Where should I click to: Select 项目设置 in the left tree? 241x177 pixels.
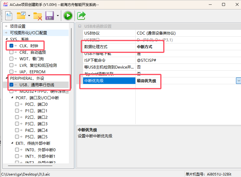18,26
